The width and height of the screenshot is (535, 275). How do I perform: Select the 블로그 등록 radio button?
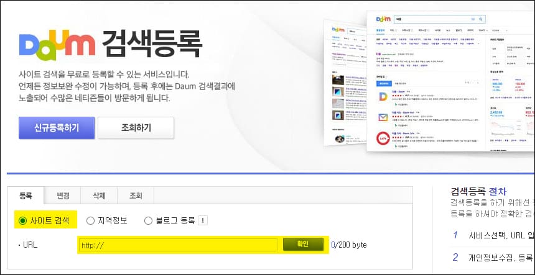(x=148, y=221)
